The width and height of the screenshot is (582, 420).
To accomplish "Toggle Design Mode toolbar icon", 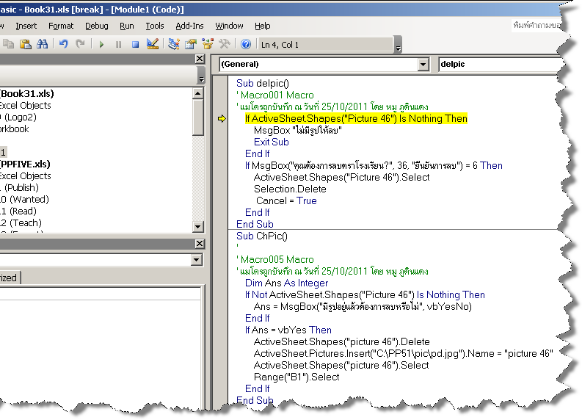I will point(153,45).
